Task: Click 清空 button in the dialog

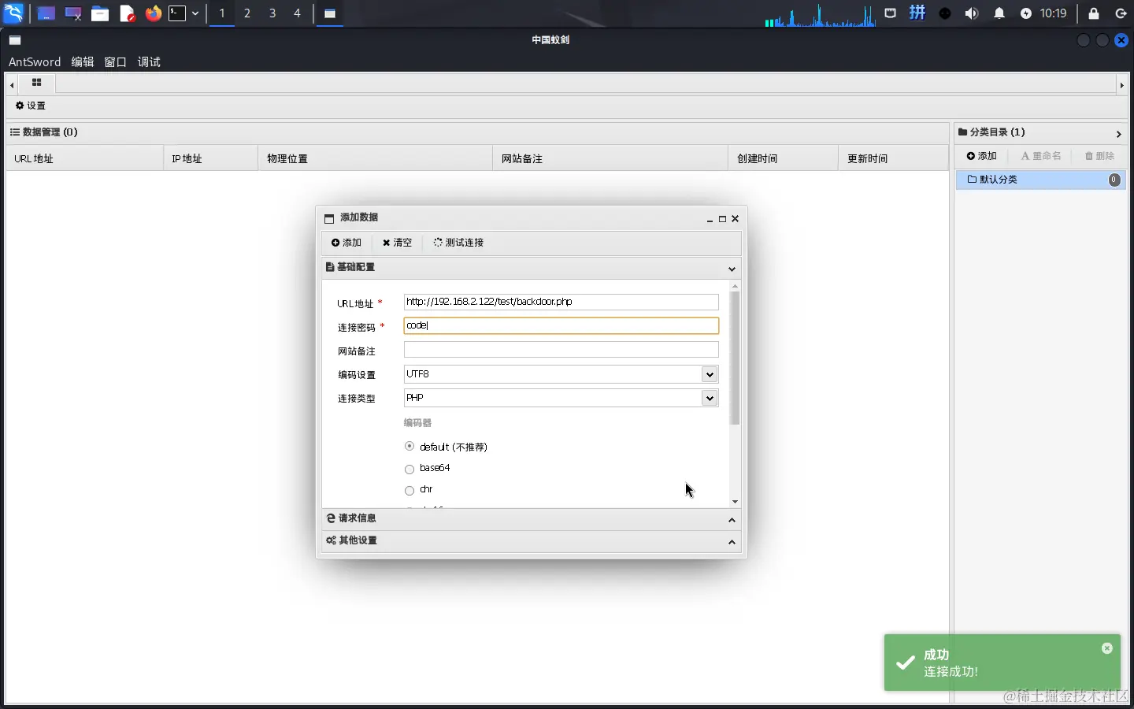Action: (398, 243)
